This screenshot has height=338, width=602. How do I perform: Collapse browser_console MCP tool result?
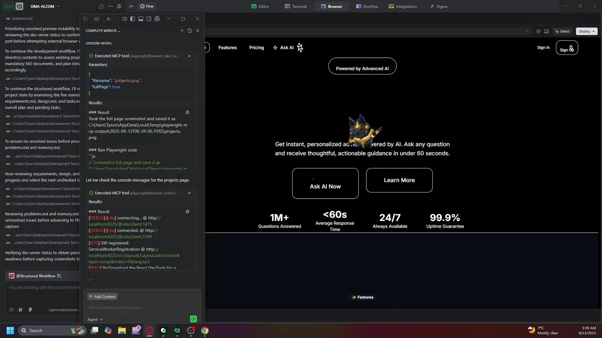pyautogui.click(x=190, y=193)
